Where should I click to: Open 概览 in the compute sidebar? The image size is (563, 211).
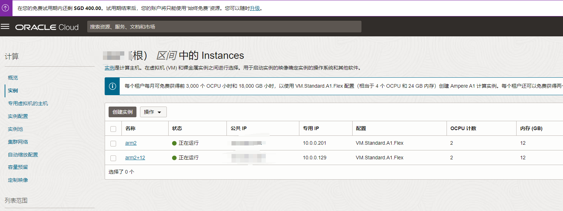(13, 78)
